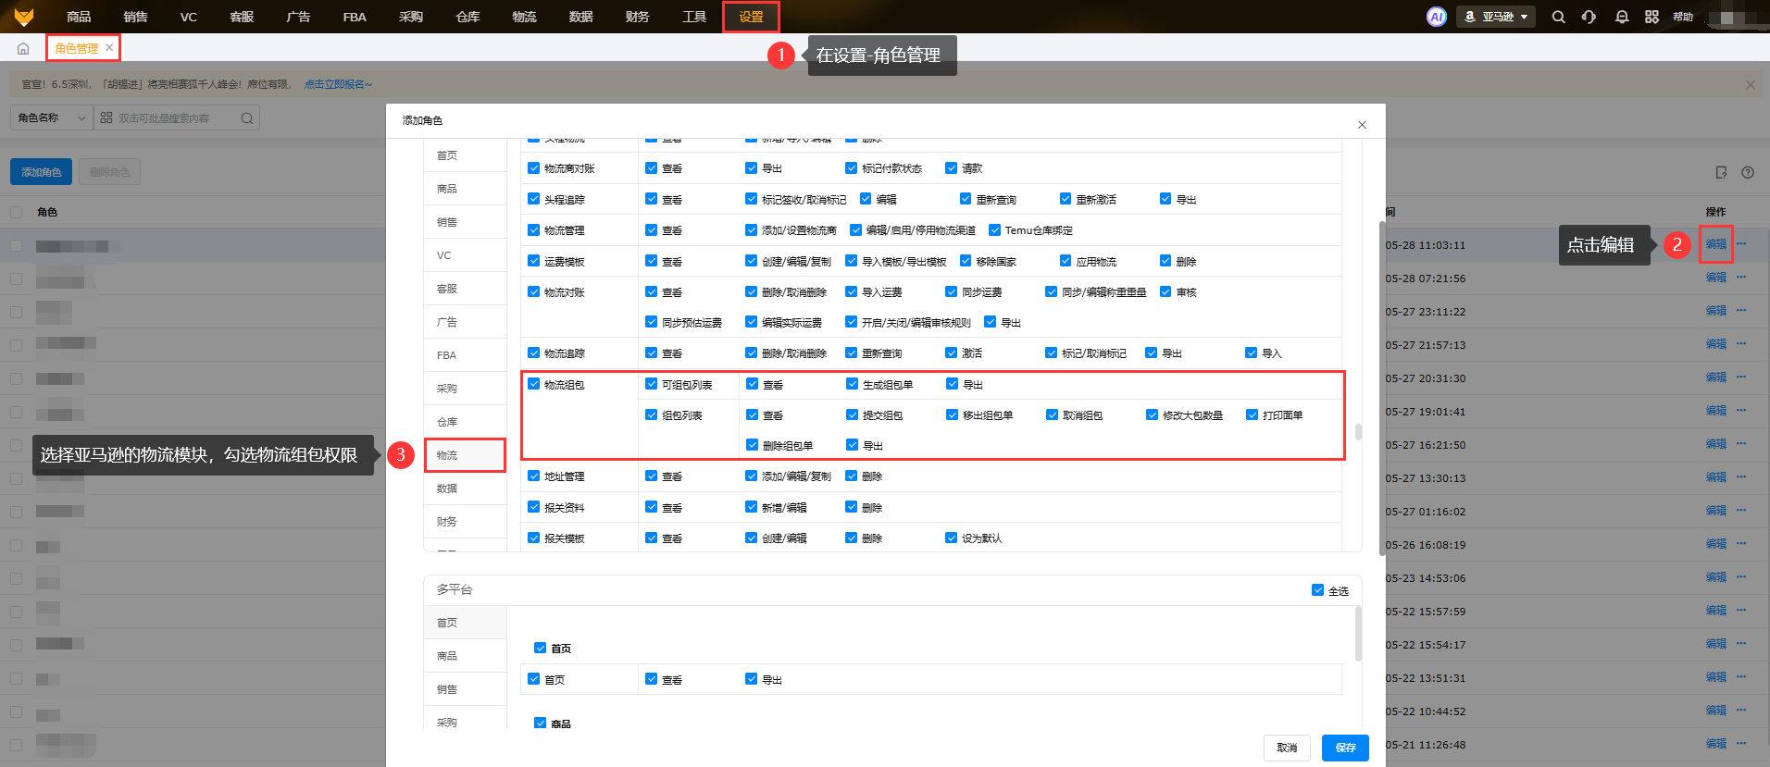The height and width of the screenshot is (767, 1770).
Task: Toggle the 可组包列表 checkbox
Action: (652, 384)
